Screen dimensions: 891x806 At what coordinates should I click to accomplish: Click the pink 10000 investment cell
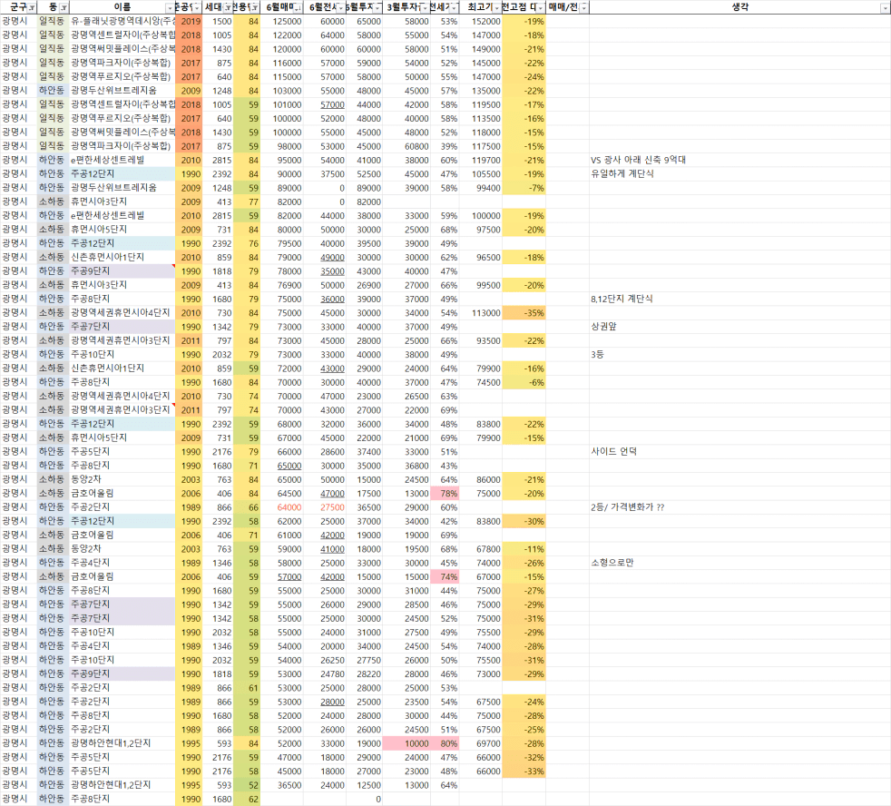[406, 743]
